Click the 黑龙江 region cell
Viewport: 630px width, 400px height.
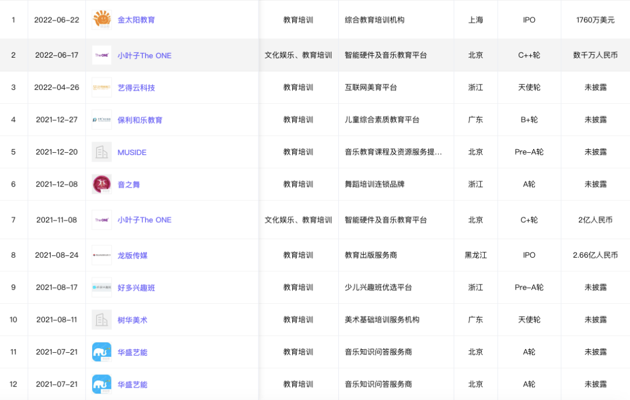476,255
